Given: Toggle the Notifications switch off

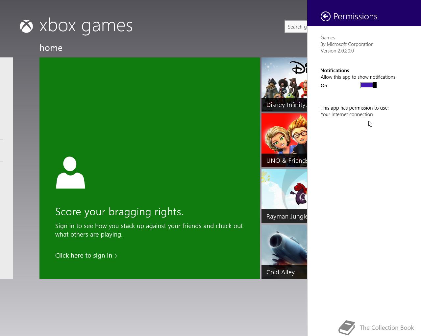Looking at the screenshot, I should pos(368,85).
